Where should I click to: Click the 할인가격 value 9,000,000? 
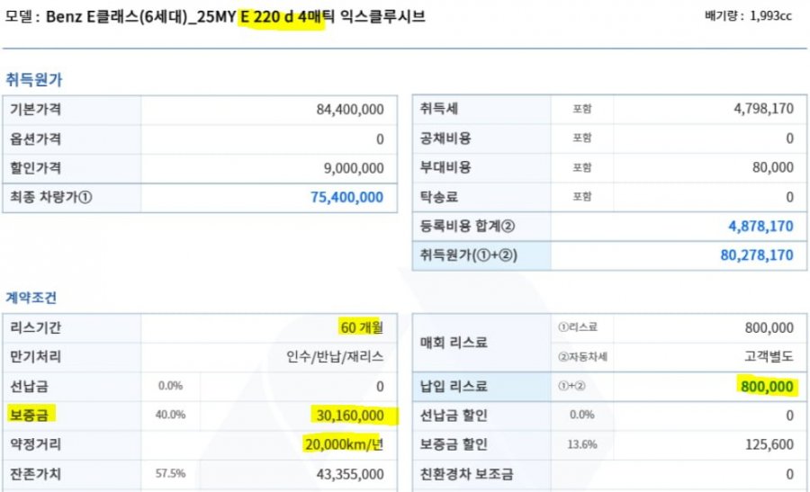point(354,168)
